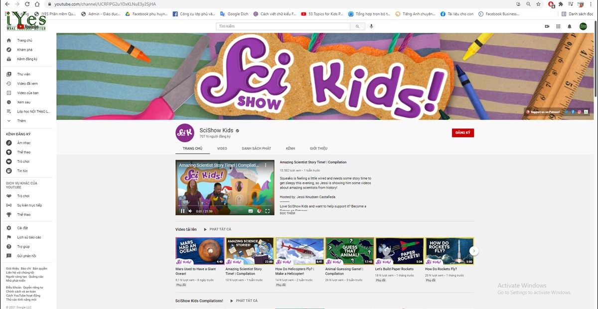Viewport: 598px width, 309px height.
Task: Open the YouTube apps grid icon
Action: click(x=558, y=26)
